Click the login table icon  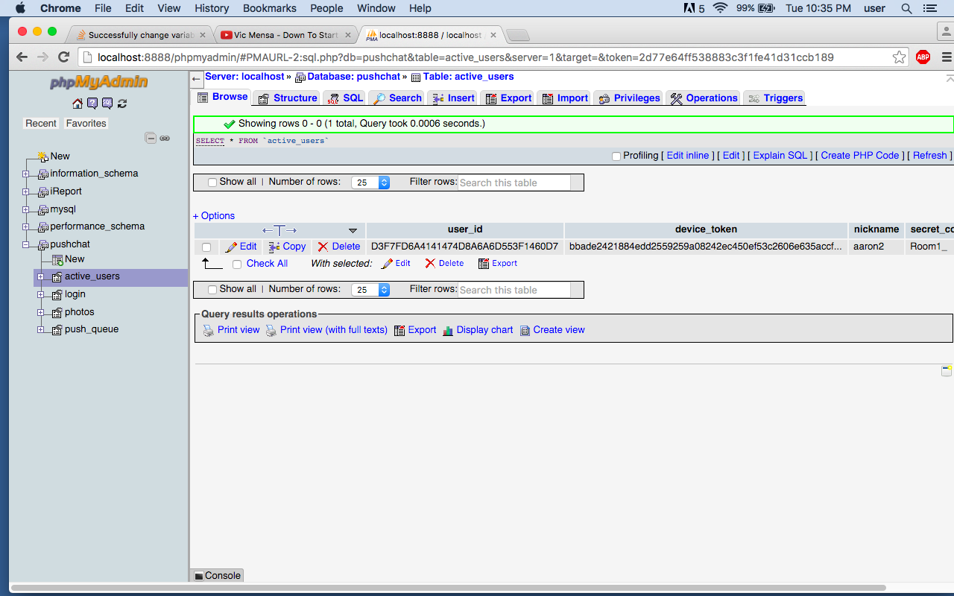[57, 294]
